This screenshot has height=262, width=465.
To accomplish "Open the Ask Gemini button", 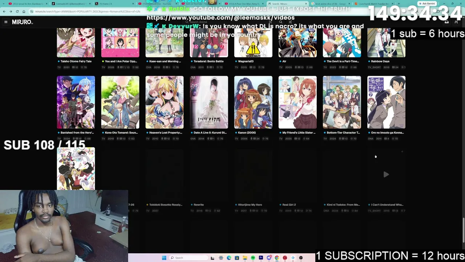I will (x=427, y=4).
